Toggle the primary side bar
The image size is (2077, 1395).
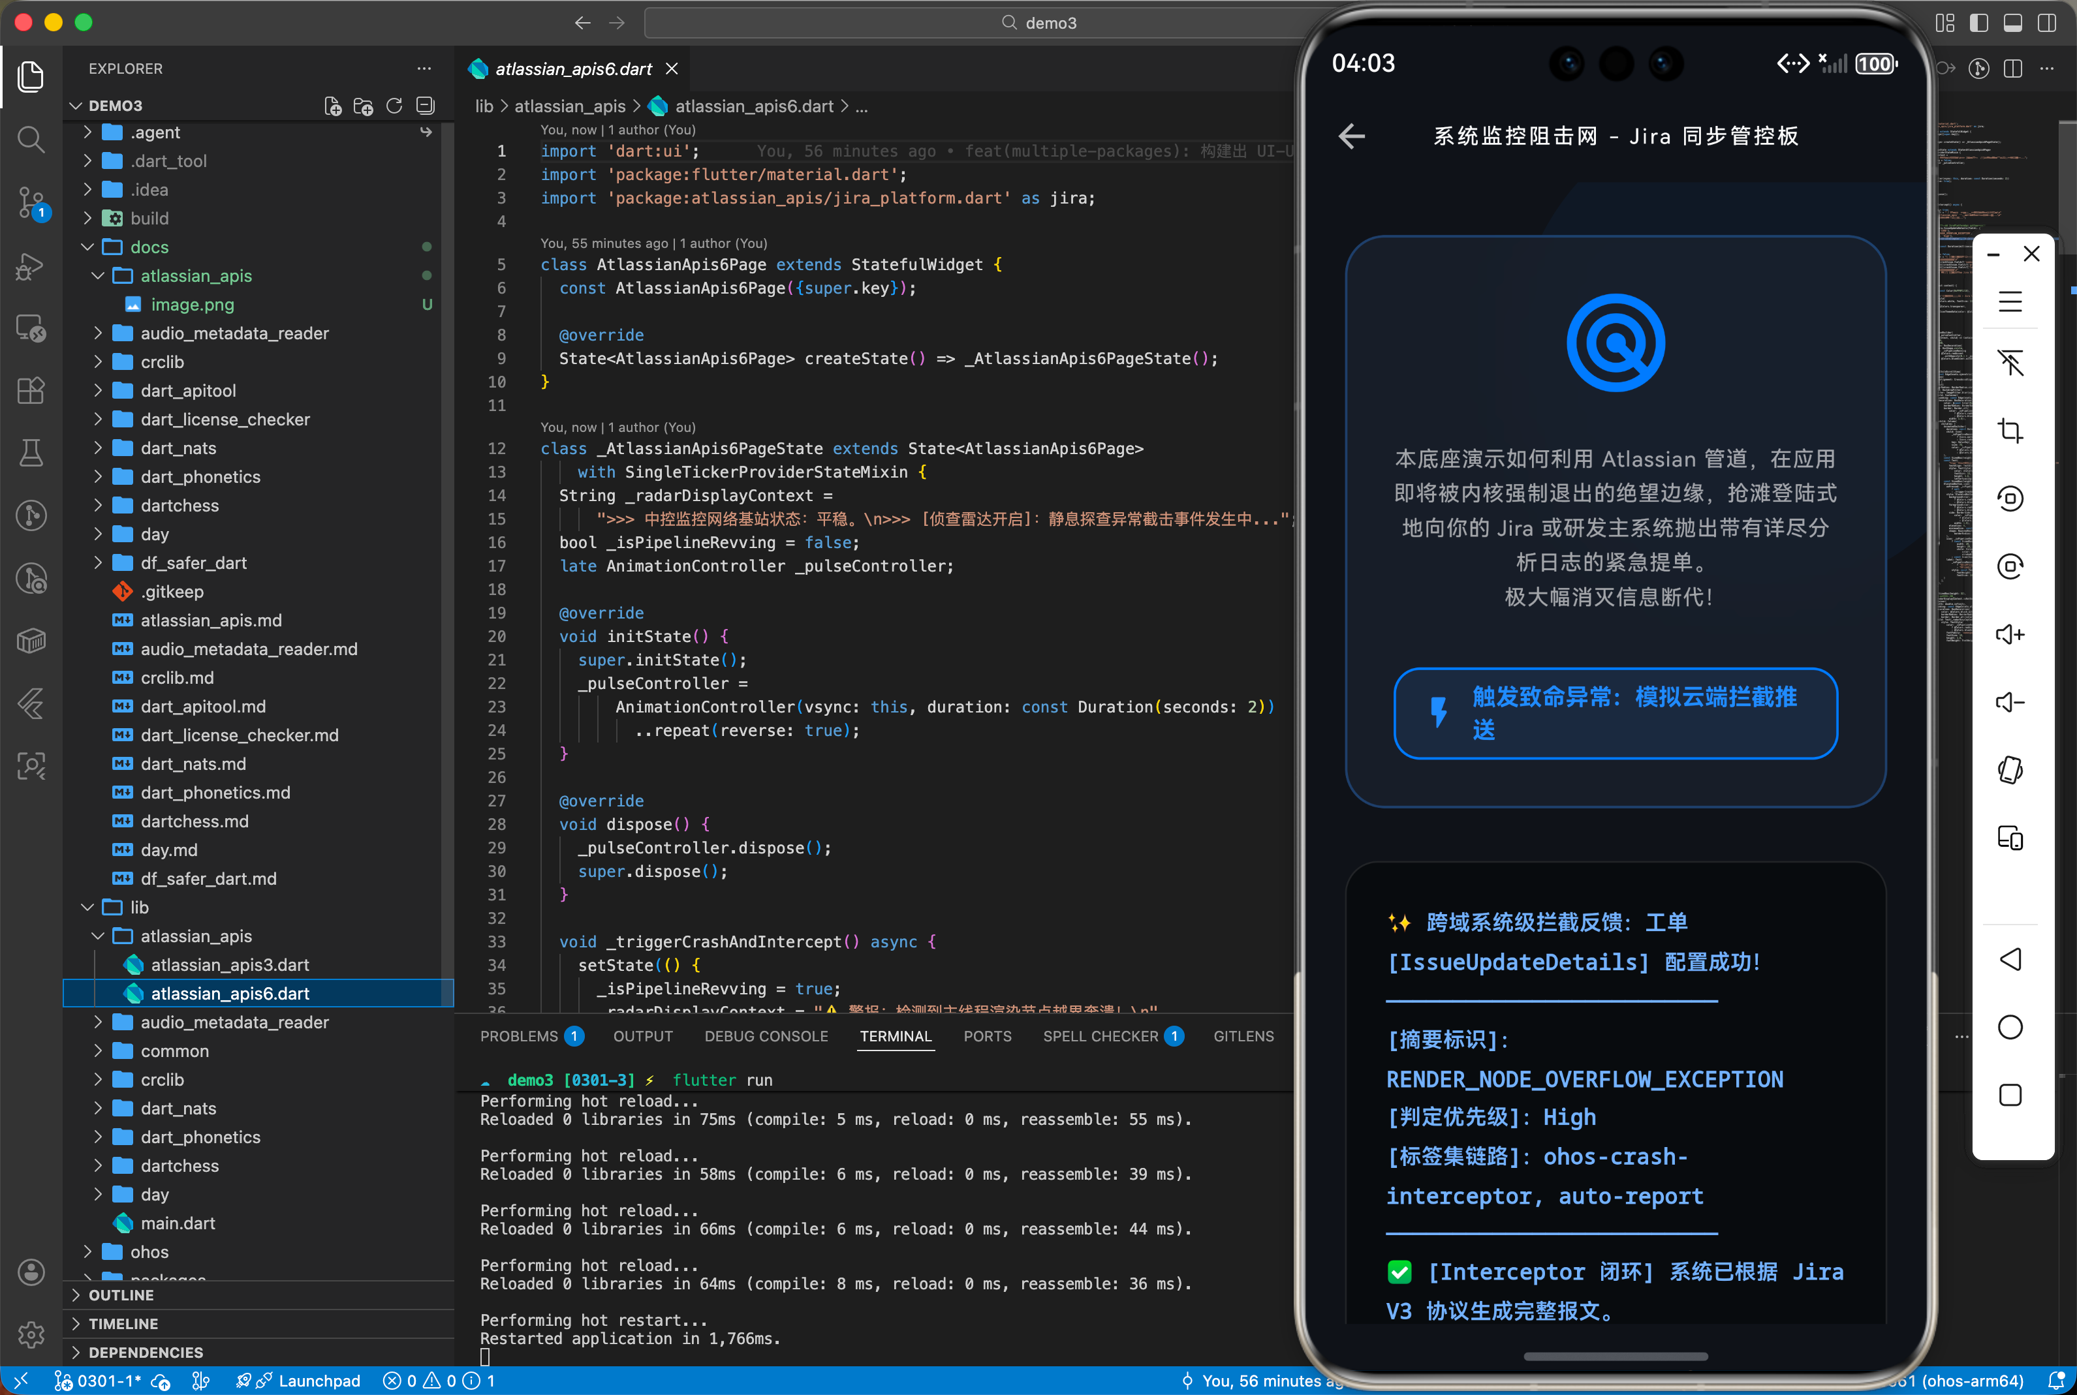point(1979,23)
